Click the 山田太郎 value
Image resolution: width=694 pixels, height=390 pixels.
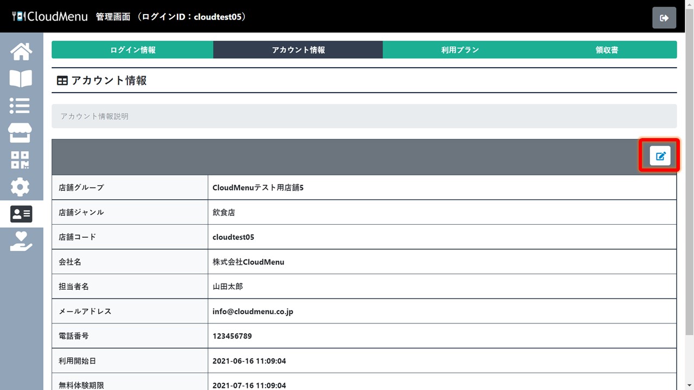pos(228,287)
